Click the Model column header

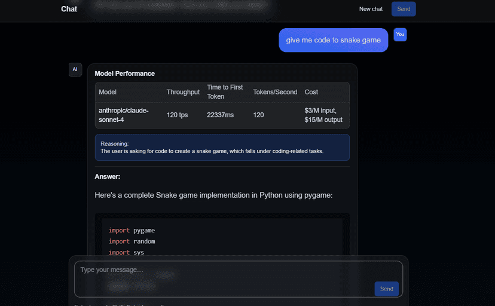pyautogui.click(x=108, y=92)
